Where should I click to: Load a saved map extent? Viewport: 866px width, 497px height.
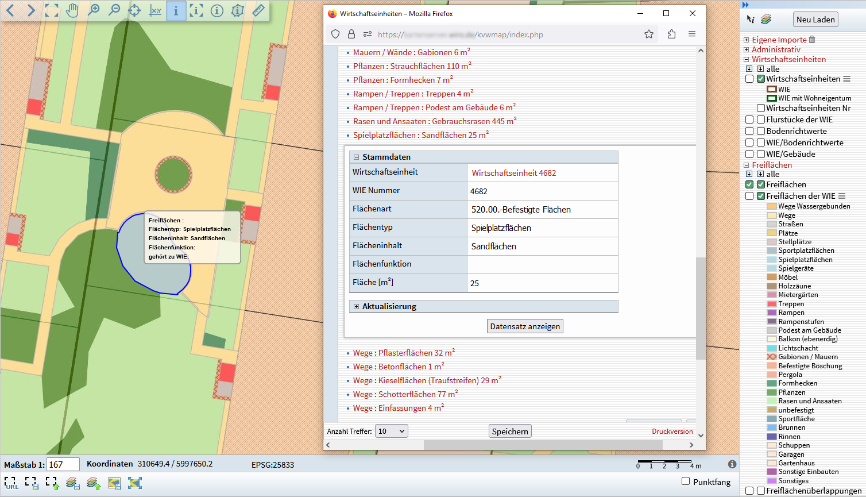click(52, 483)
